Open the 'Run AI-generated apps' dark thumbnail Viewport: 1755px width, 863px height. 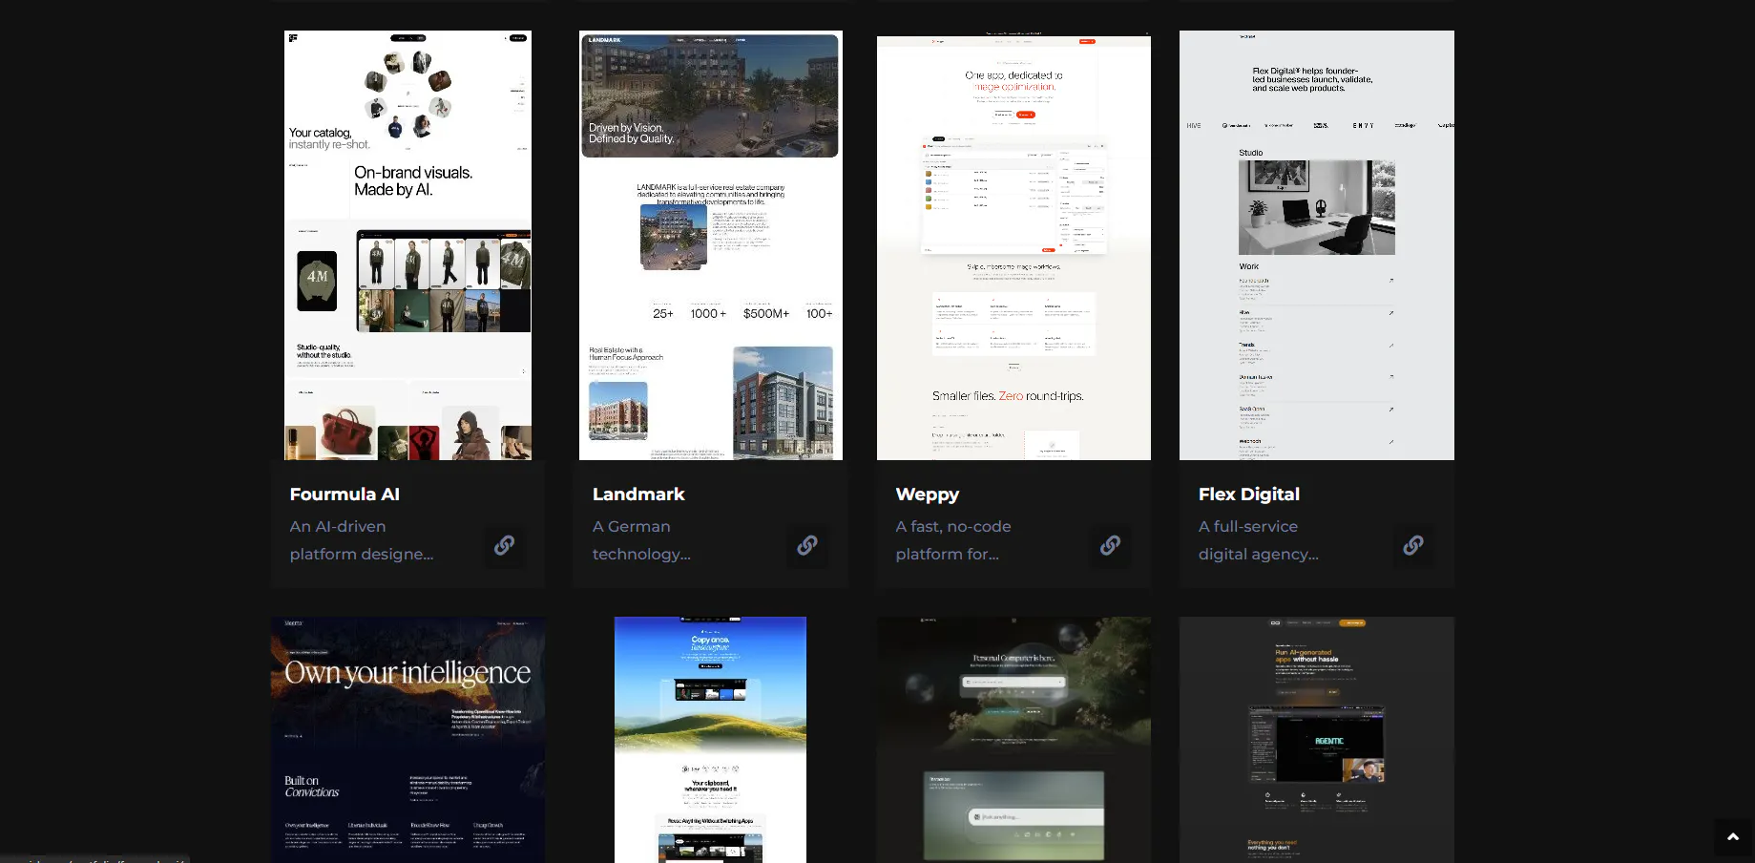pyautogui.click(x=1317, y=740)
